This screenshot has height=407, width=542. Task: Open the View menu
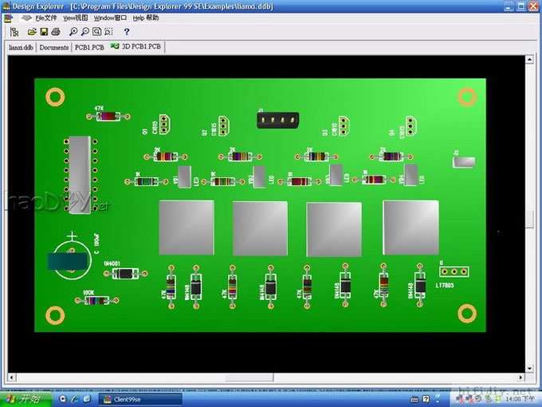click(x=76, y=18)
